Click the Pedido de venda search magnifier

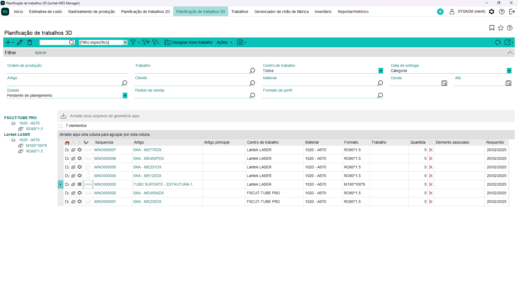pos(252,95)
